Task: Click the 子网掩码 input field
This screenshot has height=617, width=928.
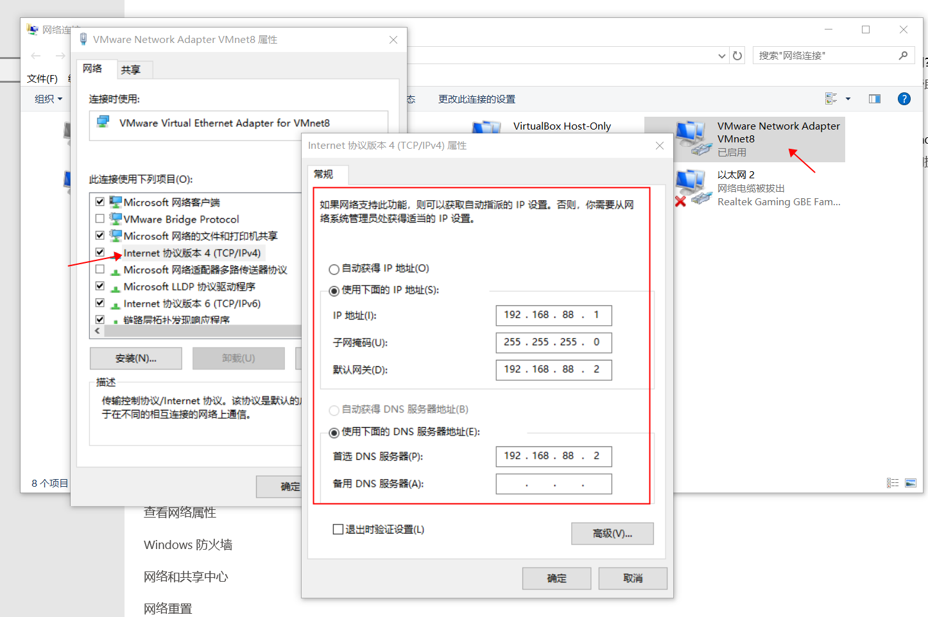Action: [554, 342]
